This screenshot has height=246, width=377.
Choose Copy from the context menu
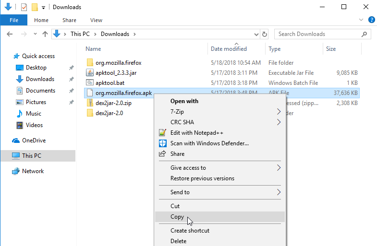tap(177, 217)
